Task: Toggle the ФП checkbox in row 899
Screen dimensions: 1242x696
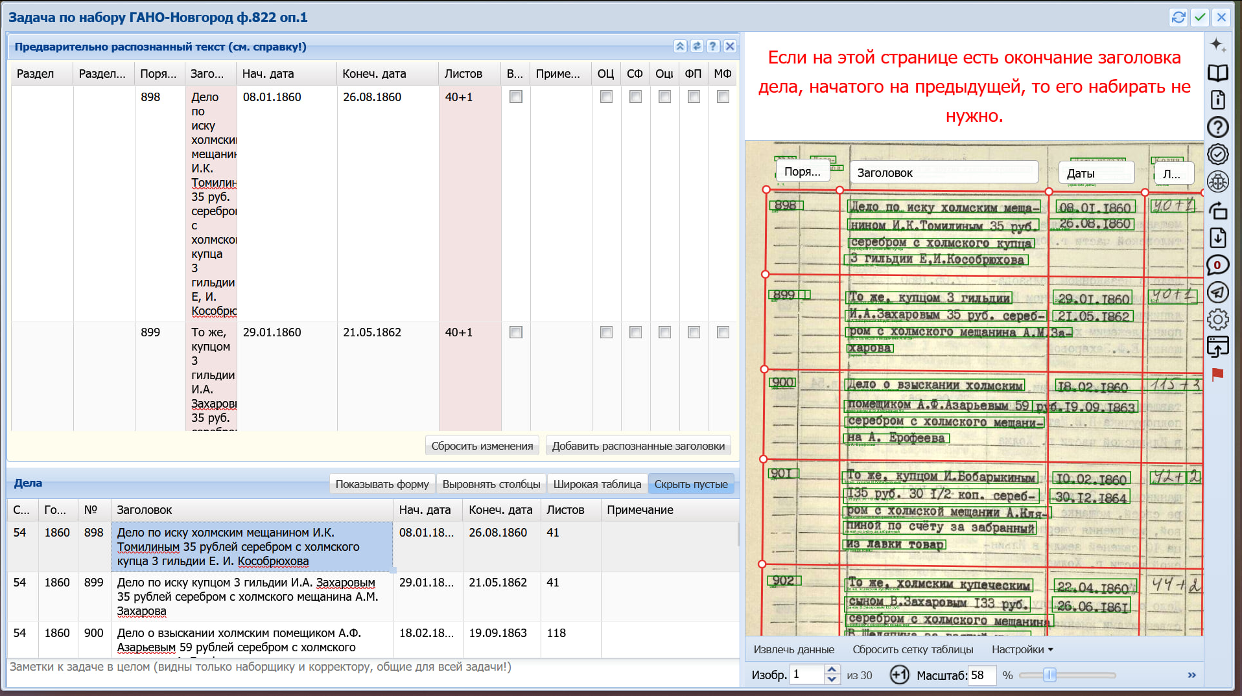Action: (x=694, y=332)
